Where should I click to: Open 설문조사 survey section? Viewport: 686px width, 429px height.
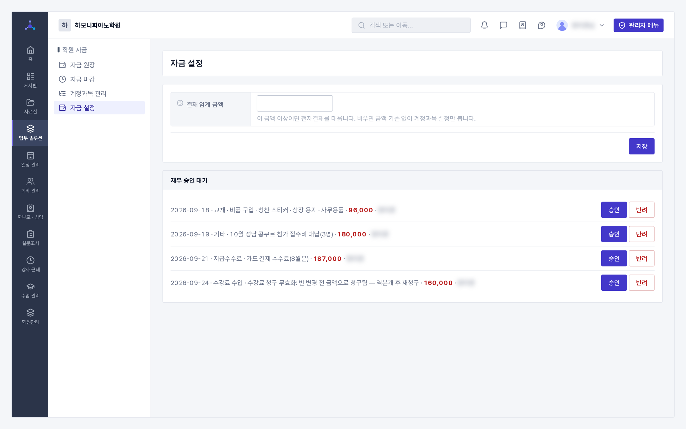tap(30, 238)
